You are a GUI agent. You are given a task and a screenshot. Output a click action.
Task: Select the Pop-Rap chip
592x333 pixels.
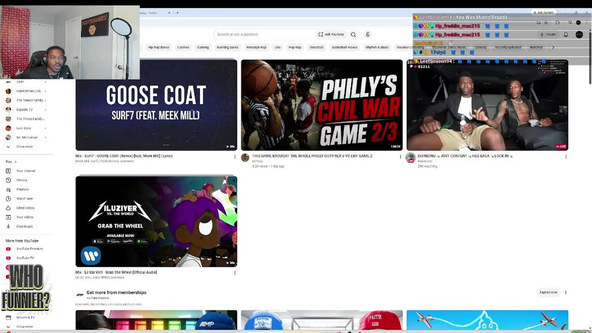point(295,47)
